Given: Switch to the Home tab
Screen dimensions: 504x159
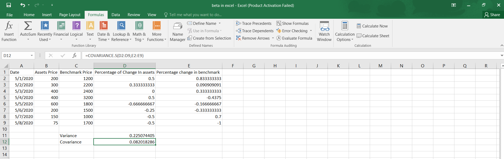Looking at the screenshot, I should (29, 15).
